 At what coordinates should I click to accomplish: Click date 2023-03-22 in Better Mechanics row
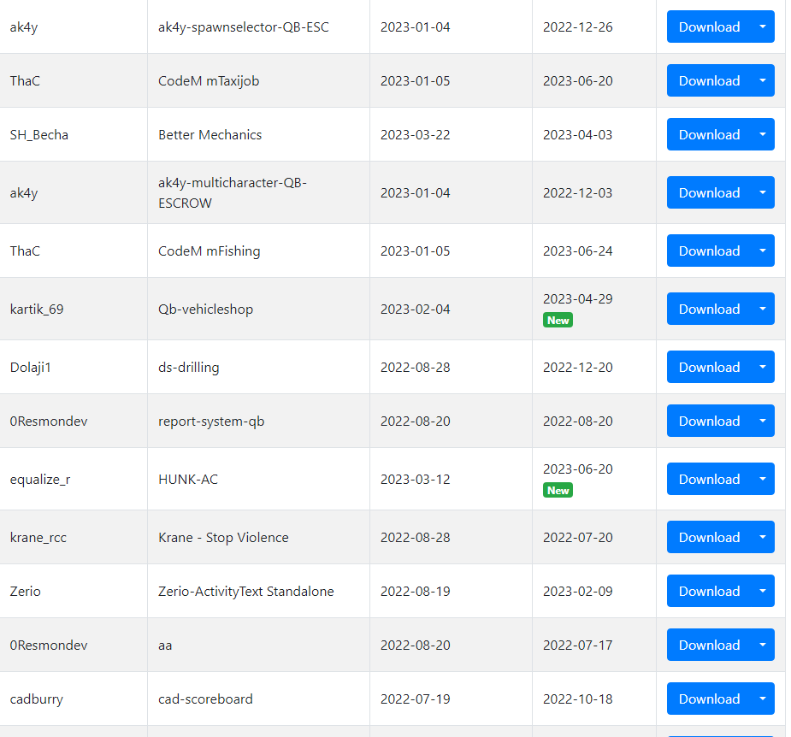pos(415,135)
